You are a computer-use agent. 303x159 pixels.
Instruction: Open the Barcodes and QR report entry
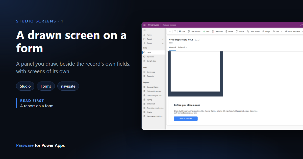pyautogui.click(x=154, y=116)
